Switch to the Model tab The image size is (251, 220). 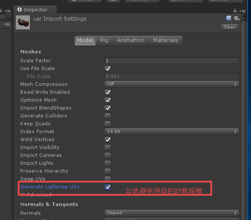[x=85, y=40]
